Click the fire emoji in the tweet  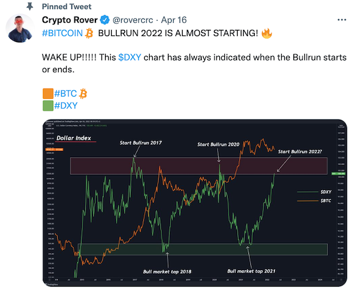(x=266, y=33)
